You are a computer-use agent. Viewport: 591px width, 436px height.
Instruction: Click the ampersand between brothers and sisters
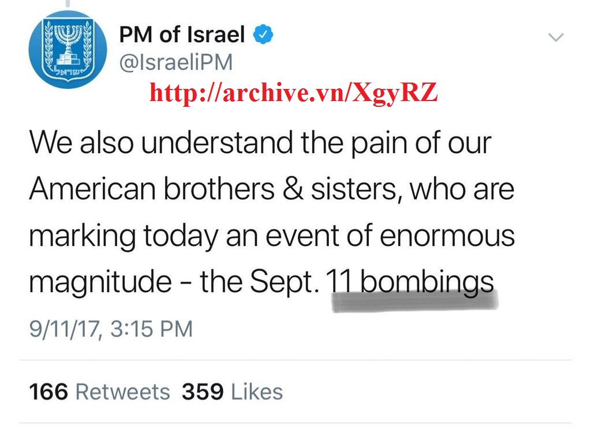tap(294, 189)
